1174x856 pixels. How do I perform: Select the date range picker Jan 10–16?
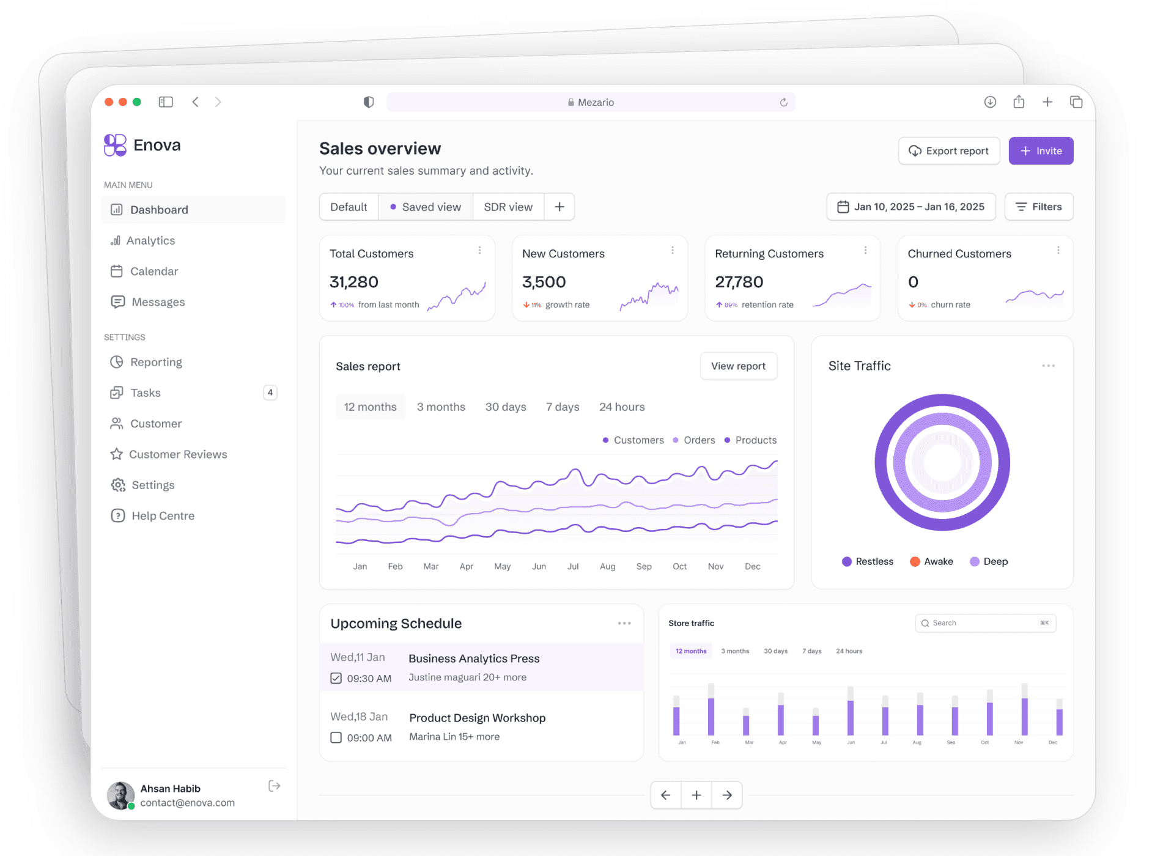912,206
